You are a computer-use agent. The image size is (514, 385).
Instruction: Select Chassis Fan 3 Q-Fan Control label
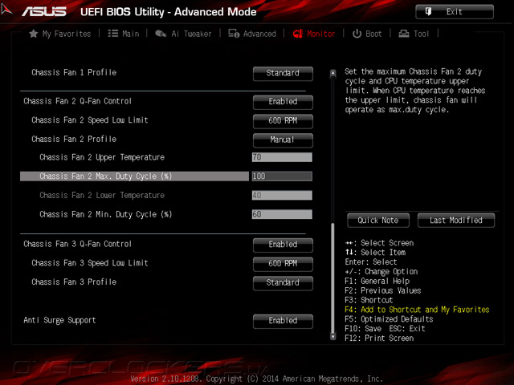78,244
